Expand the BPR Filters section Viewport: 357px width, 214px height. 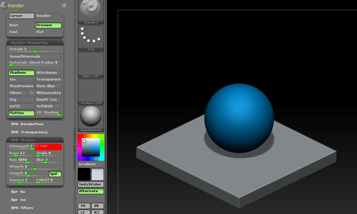click(x=22, y=208)
